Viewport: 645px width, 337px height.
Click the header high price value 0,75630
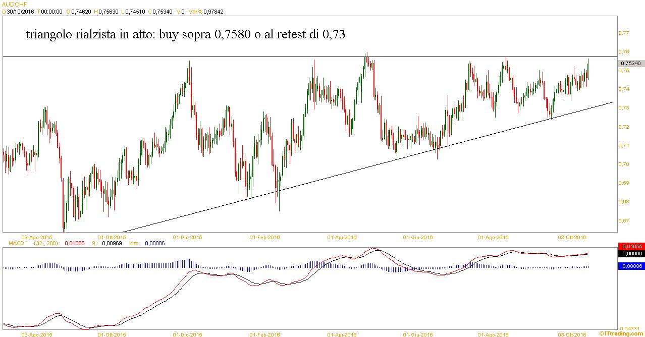[107, 10]
